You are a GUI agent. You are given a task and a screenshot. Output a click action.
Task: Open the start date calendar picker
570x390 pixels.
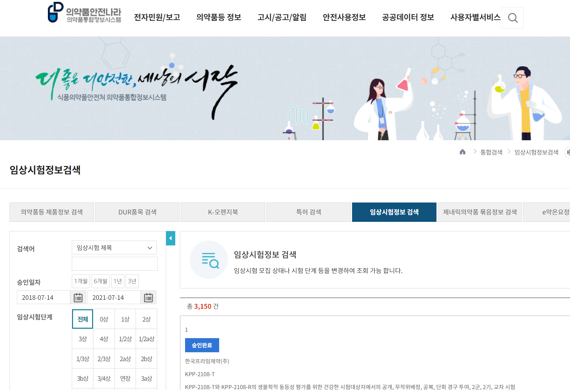click(x=78, y=298)
